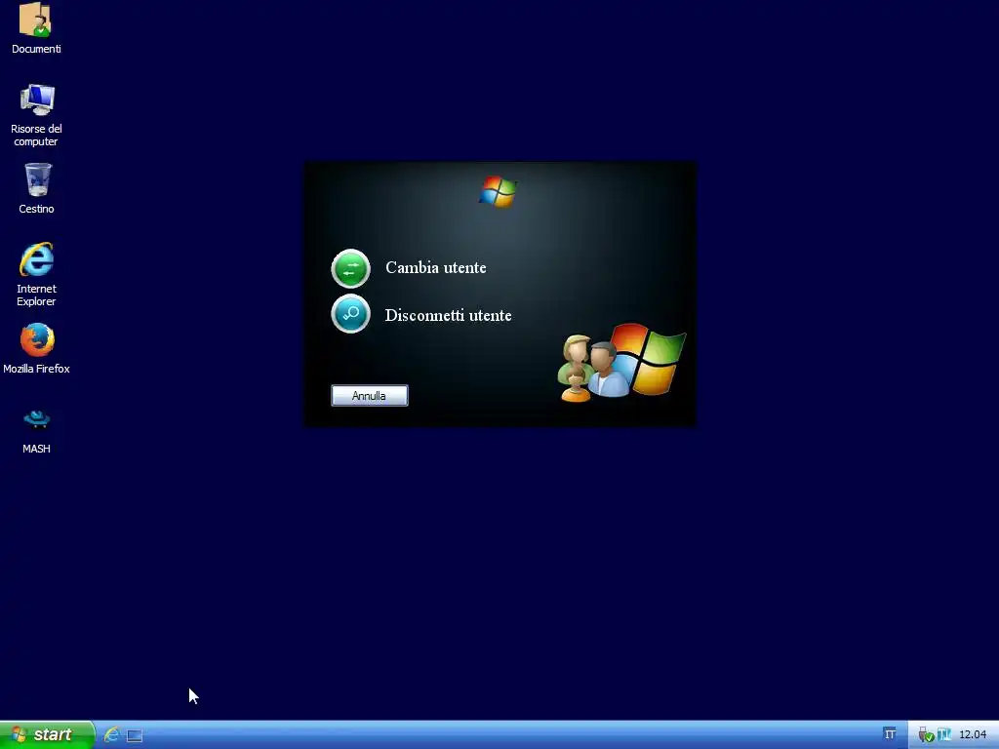Select Internet Explorer desktop icon
Image resolution: width=999 pixels, height=749 pixels.
coord(36,274)
